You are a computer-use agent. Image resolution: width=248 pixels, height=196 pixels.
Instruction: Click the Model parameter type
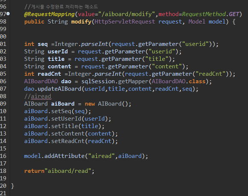point(197,22)
